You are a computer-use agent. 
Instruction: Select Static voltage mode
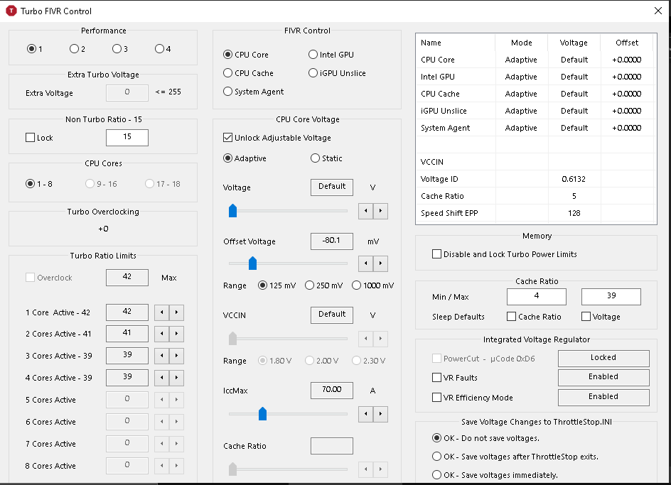pyautogui.click(x=315, y=158)
